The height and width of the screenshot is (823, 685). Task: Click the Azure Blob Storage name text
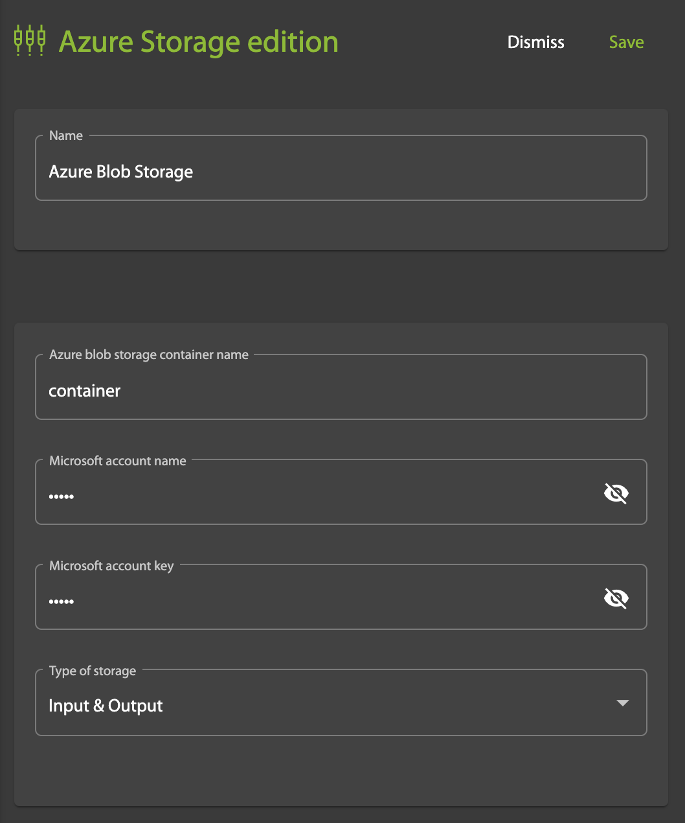tap(121, 172)
